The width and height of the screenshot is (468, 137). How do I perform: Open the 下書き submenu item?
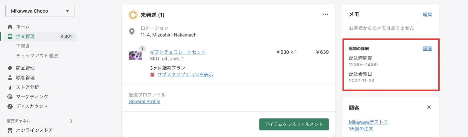(23, 46)
